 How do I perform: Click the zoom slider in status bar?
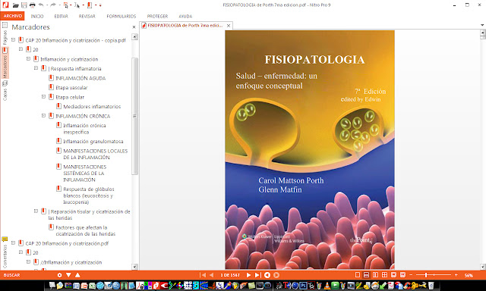(x=434, y=274)
